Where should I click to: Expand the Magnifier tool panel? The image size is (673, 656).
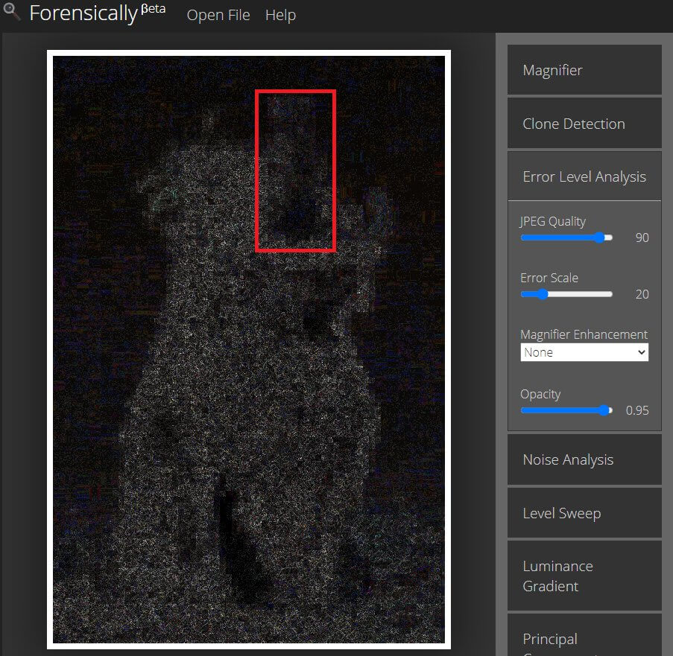click(x=584, y=70)
